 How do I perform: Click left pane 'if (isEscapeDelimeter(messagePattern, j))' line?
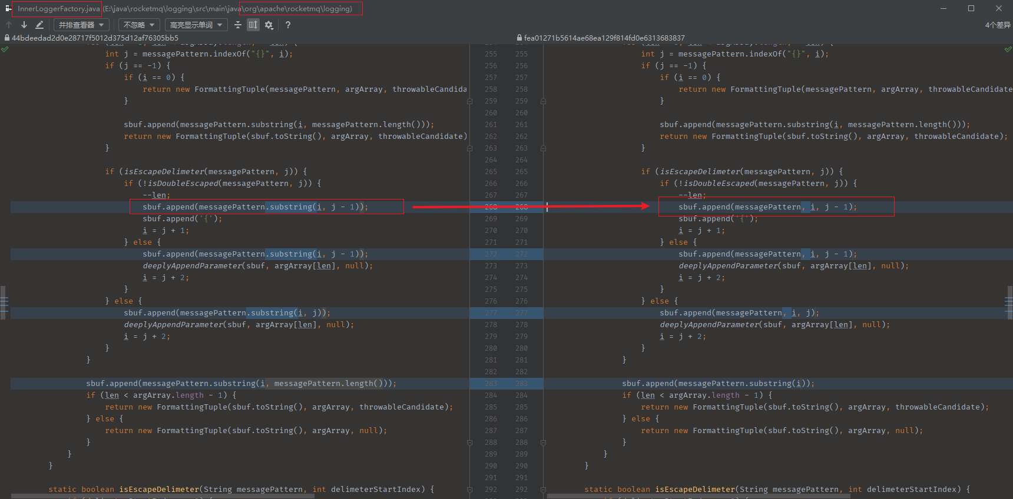(x=206, y=172)
